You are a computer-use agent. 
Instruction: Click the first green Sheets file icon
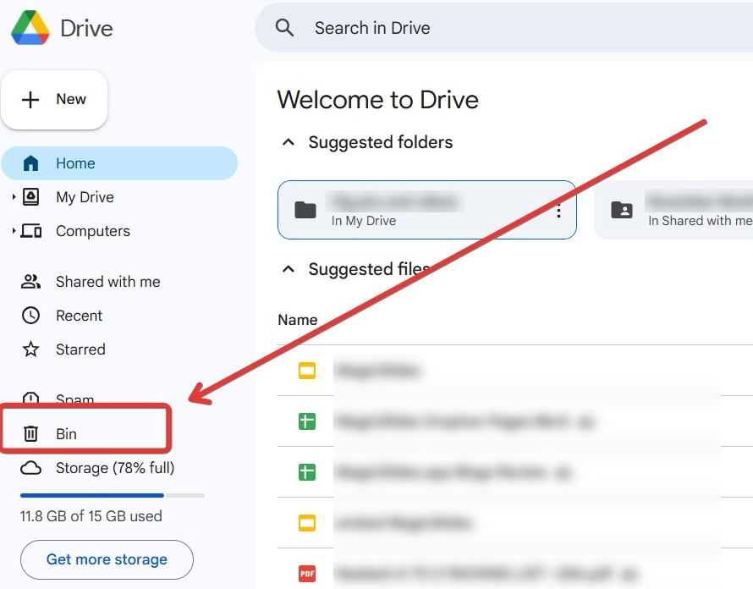coord(307,421)
